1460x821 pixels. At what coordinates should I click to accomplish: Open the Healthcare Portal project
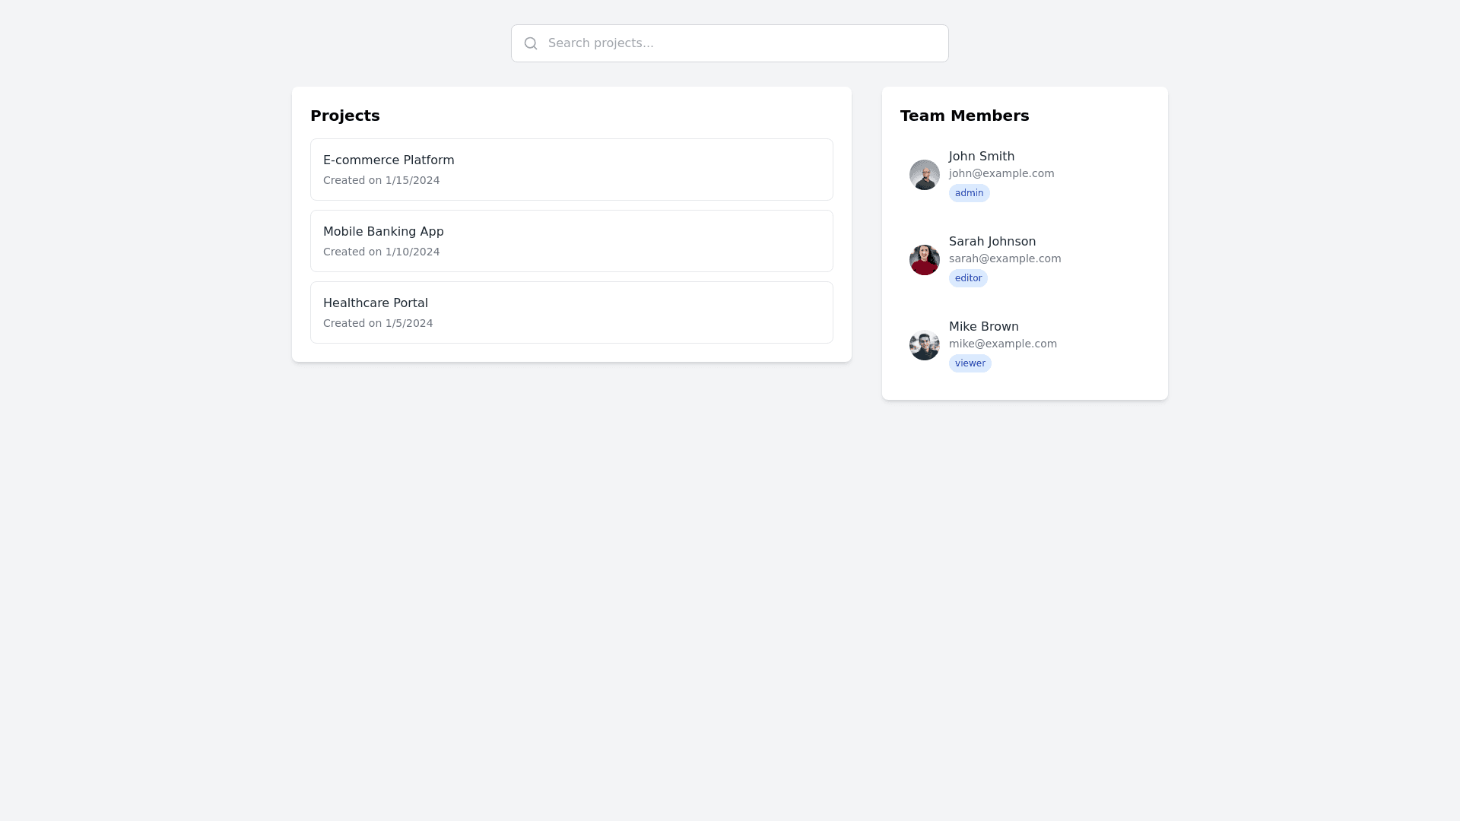coord(571,312)
